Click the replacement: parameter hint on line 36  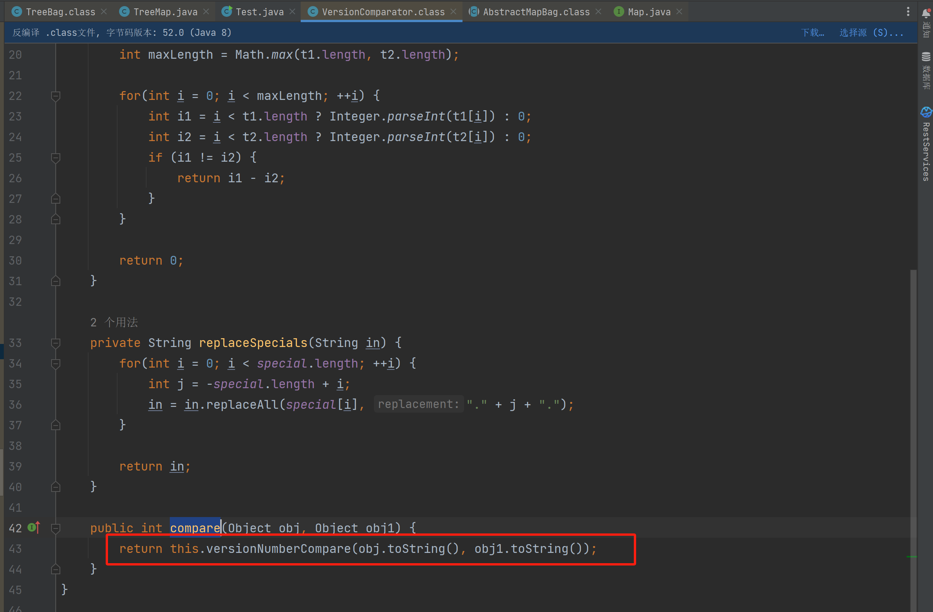pos(418,404)
